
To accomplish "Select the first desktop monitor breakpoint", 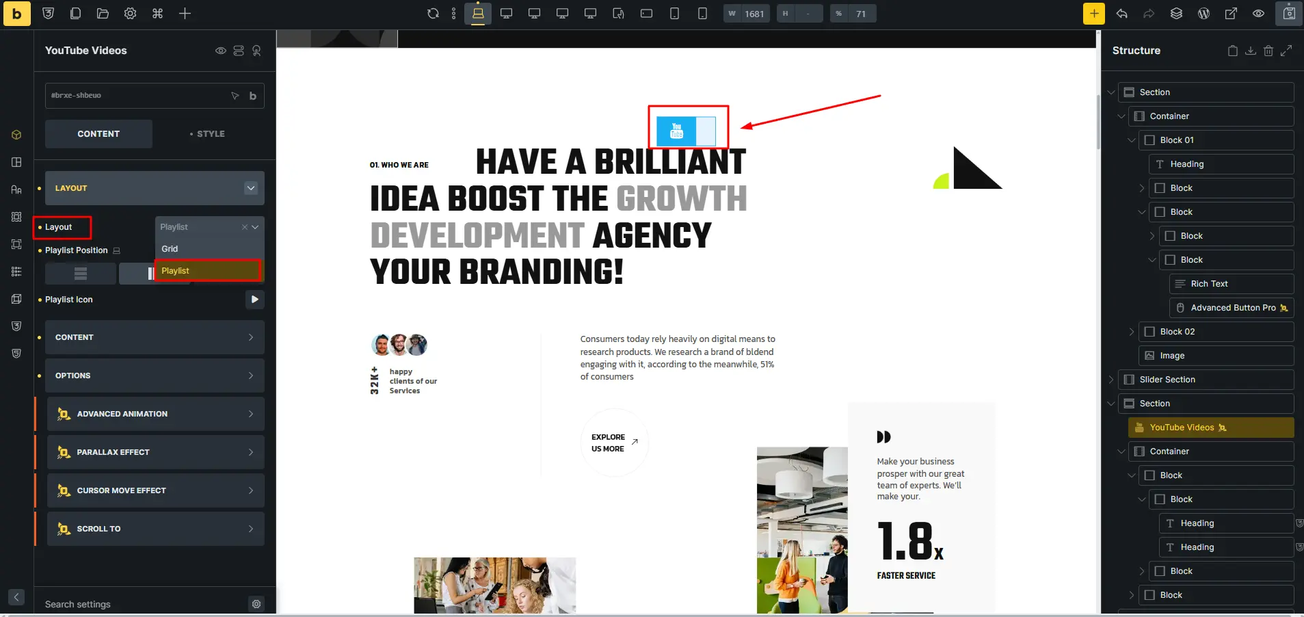I will pos(507,14).
